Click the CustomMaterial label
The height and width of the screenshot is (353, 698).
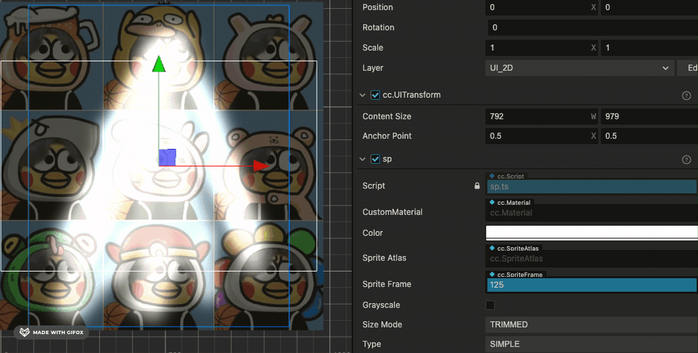(392, 212)
